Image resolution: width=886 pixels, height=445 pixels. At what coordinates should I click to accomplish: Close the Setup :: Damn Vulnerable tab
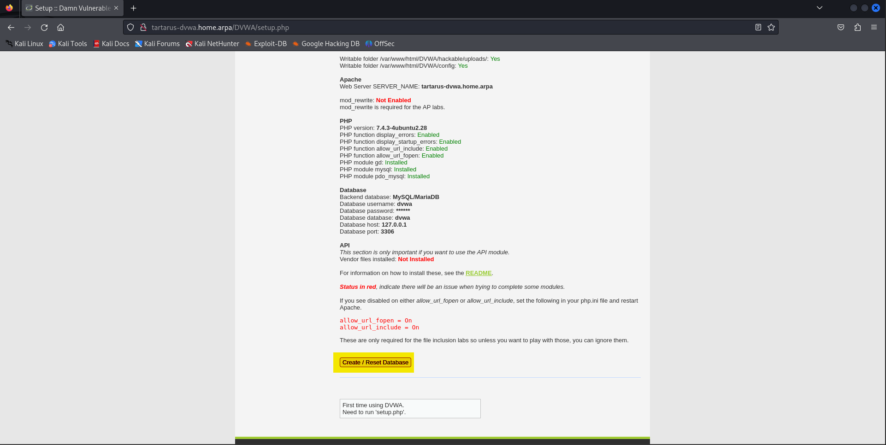coord(116,8)
